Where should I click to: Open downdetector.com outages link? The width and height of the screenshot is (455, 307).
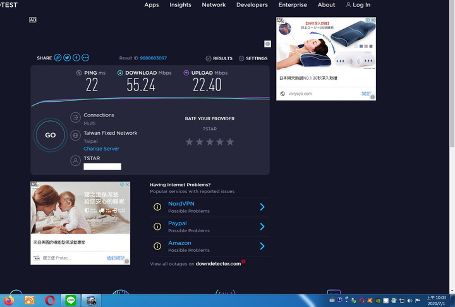218,264
